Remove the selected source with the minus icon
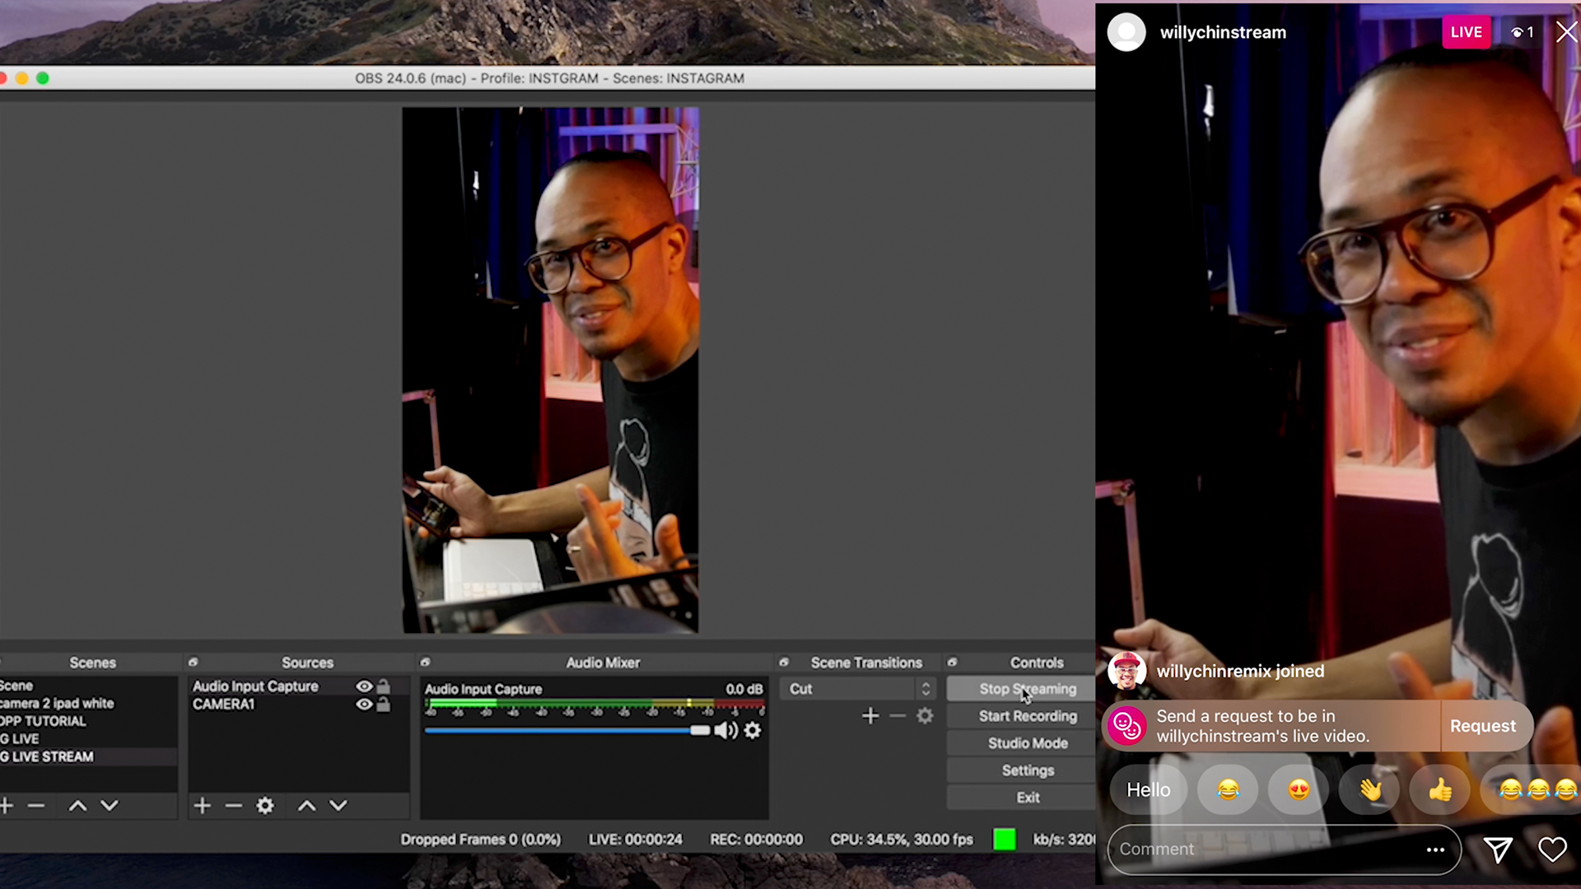Image resolution: width=1581 pixels, height=889 pixels. point(234,806)
